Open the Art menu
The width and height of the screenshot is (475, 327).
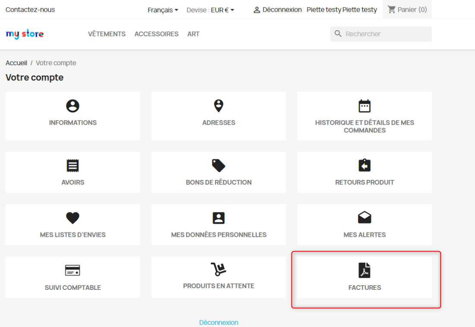tap(193, 34)
